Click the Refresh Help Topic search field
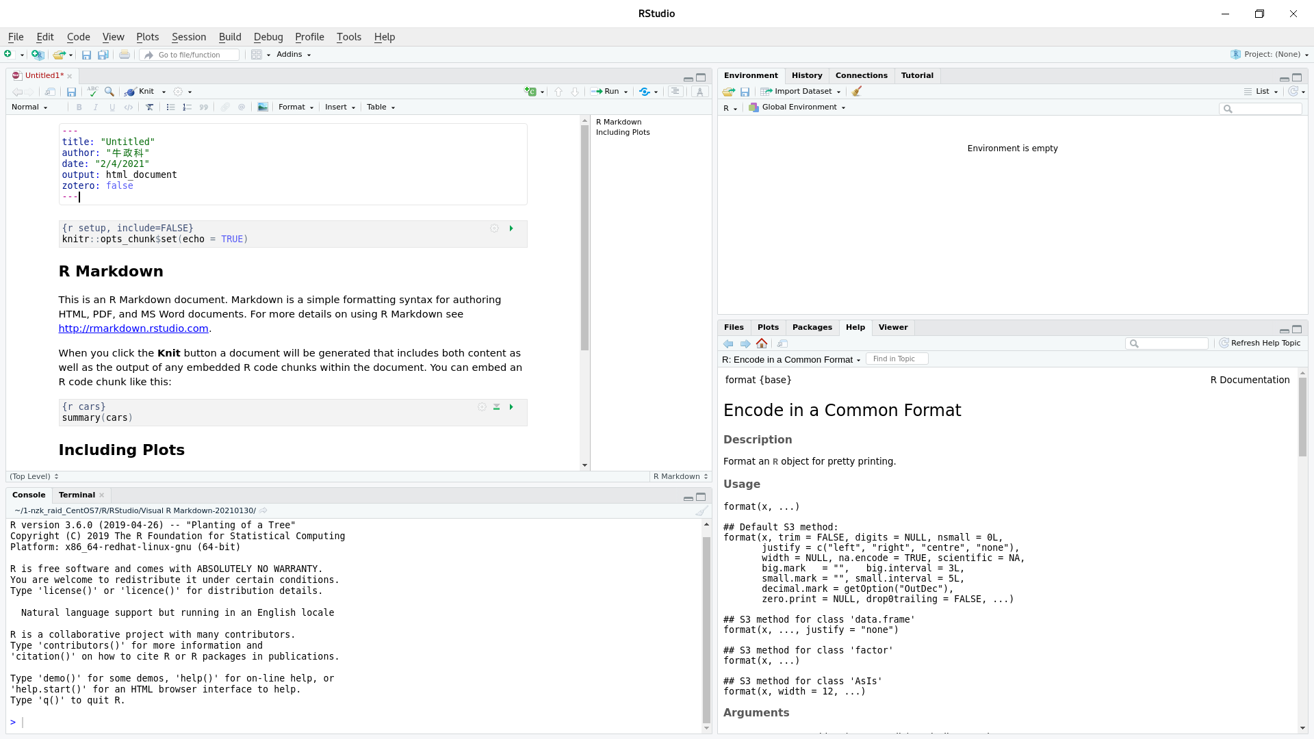The height and width of the screenshot is (739, 1314). pyautogui.click(x=1167, y=343)
